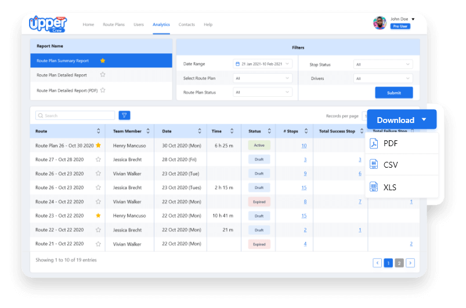The width and height of the screenshot is (466, 308).
Task: Click the '10 h 41 m' time cell
Action: pos(223,216)
